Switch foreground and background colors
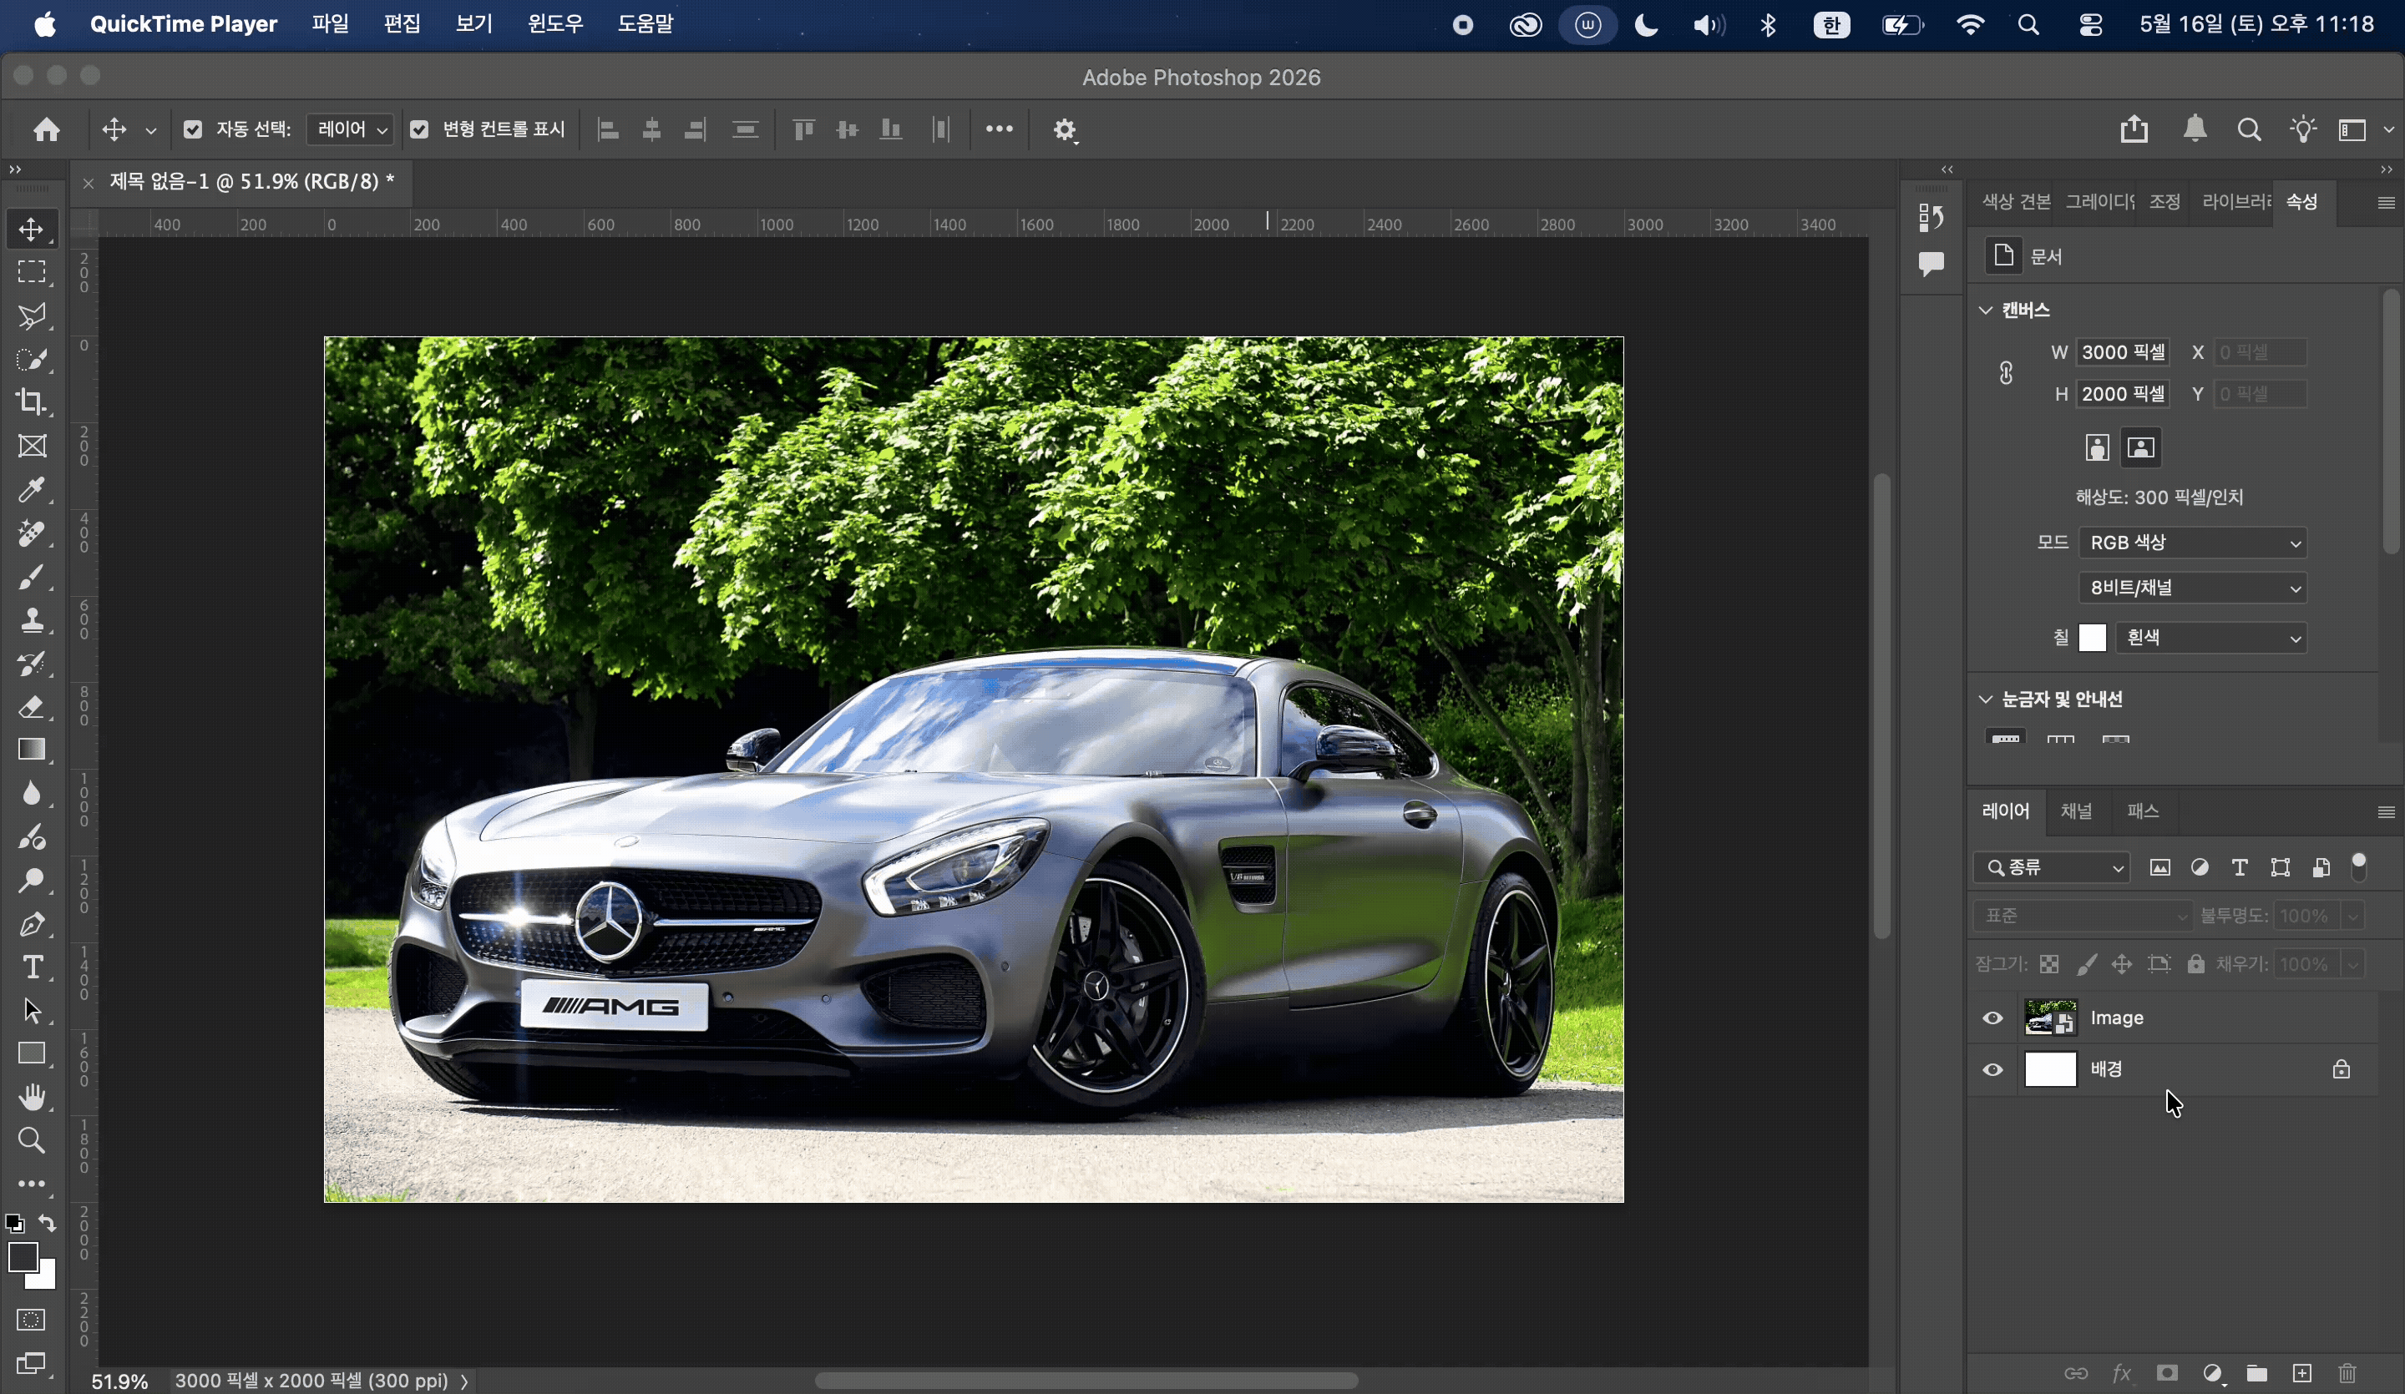2405x1394 pixels. click(x=47, y=1223)
